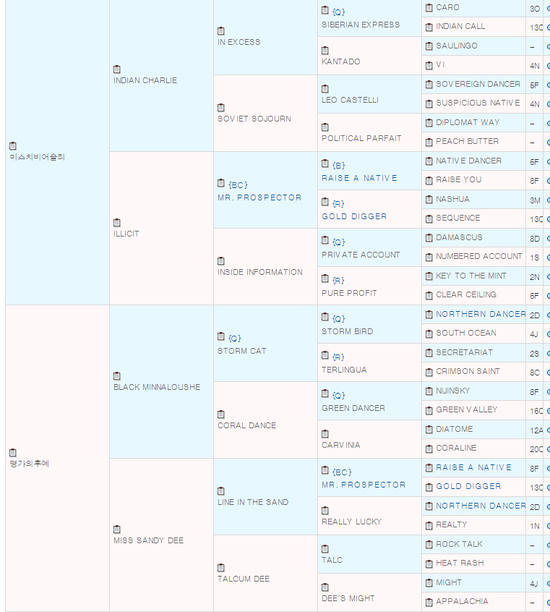Open the clipboard icon beside NIJINSKY
Viewport: 550px width, 612px height.
pos(429,391)
